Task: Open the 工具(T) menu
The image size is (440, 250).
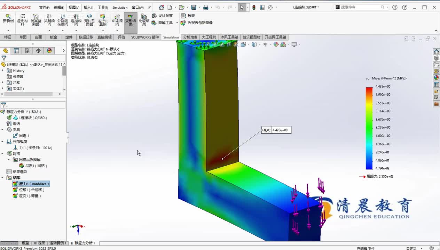Action: 103,7
